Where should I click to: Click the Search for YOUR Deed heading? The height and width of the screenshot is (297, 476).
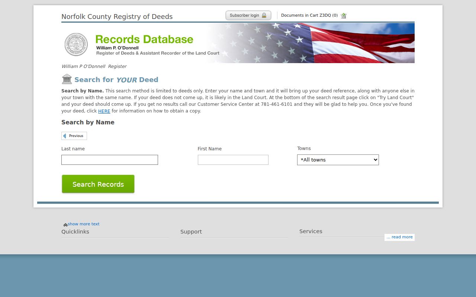[116, 80]
